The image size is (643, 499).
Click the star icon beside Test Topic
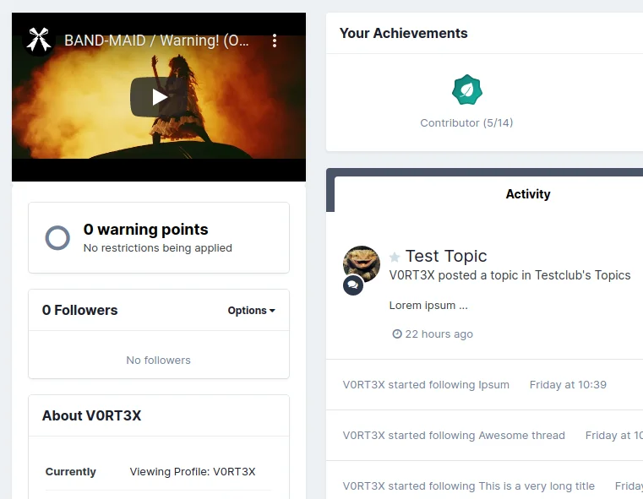(395, 257)
